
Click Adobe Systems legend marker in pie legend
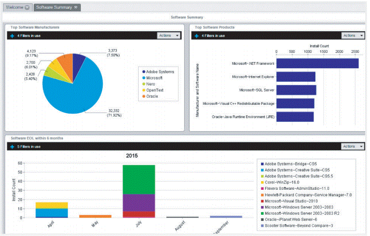pos(144,72)
